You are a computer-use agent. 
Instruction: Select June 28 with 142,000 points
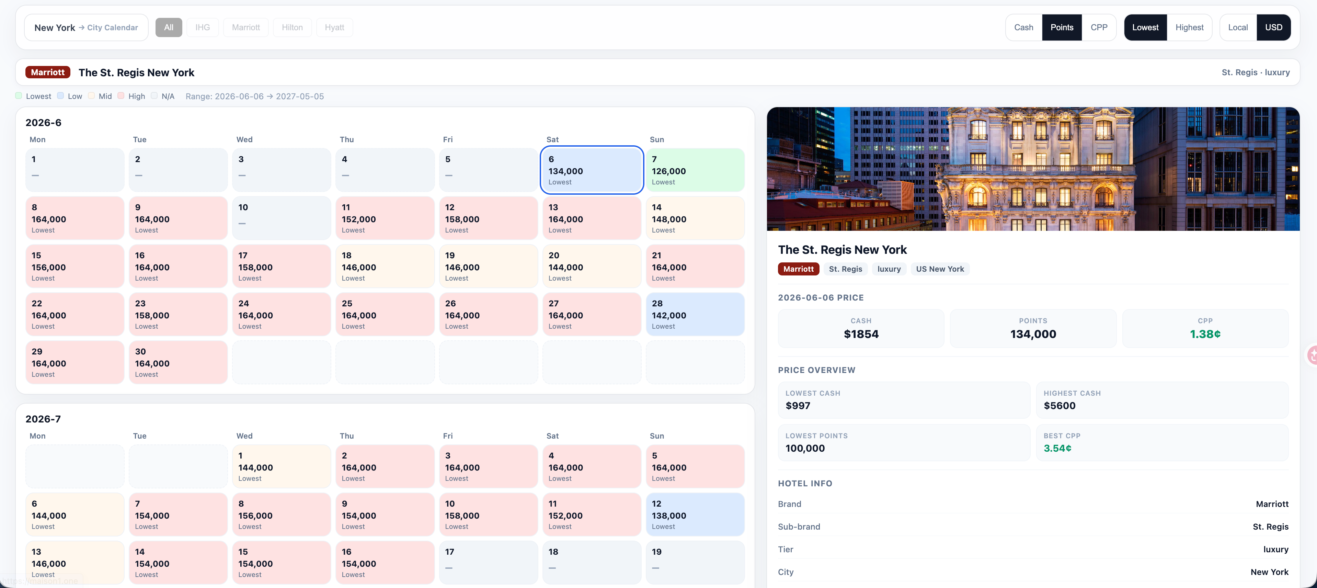pyautogui.click(x=695, y=314)
